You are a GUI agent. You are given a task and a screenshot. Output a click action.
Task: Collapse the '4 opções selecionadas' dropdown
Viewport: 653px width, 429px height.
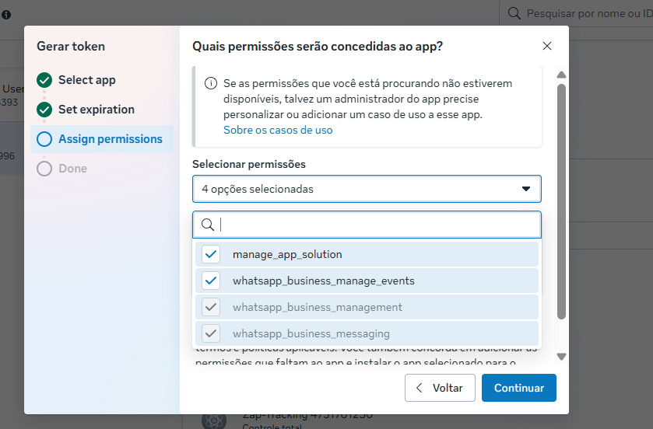click(366, 189)
